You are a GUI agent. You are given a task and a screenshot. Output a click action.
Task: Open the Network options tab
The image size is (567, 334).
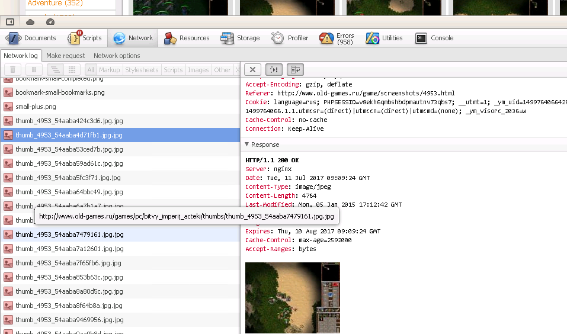pos(117,56)
